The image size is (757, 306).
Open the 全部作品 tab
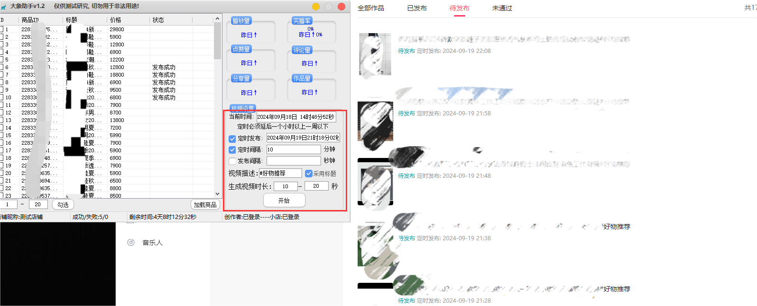pos(371,8)
